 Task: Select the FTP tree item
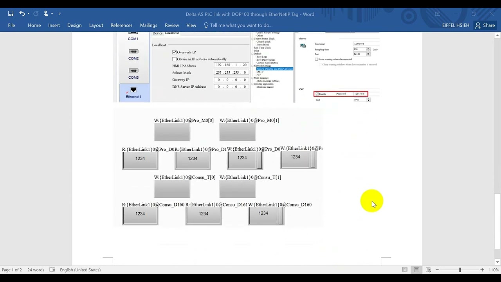259,75
